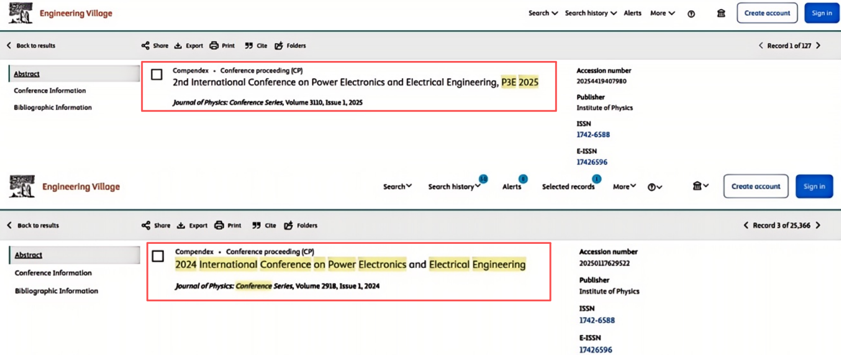The width and height of the screenshot is (841, 355).
Task: Click Cite in the lower record toolbar
Action: point(264,225)
